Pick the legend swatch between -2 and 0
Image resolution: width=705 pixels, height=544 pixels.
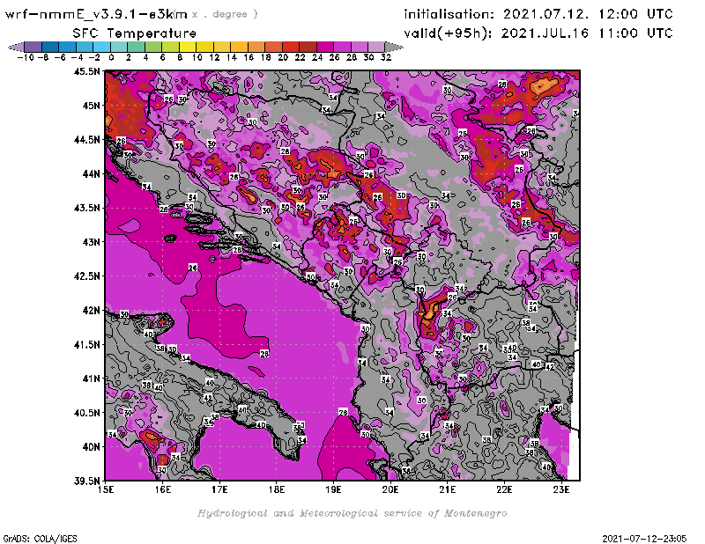(x=101, y=47)
